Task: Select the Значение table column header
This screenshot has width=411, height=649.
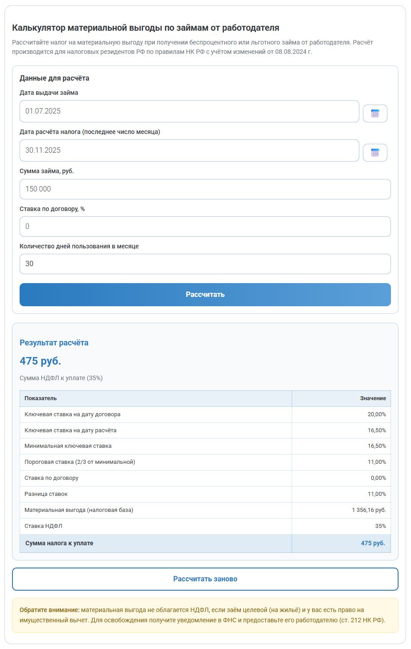Action: point(373,398)
